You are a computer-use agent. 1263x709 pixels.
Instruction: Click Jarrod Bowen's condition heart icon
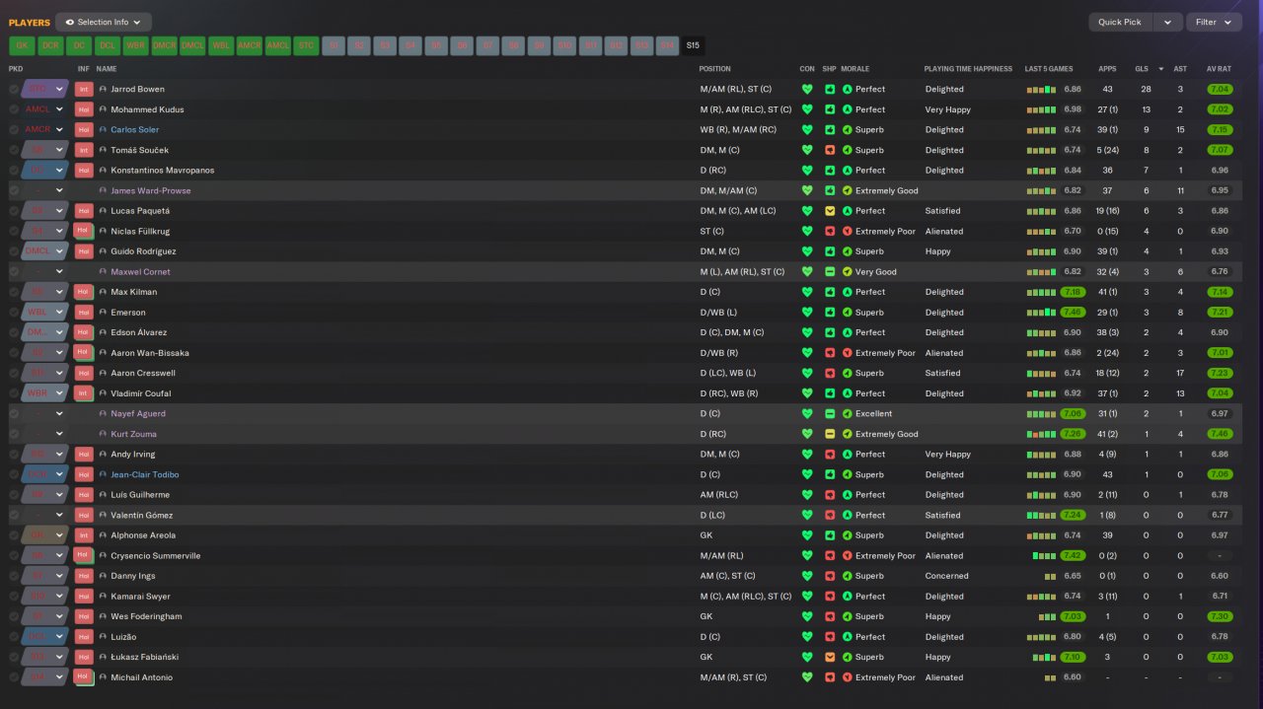click(x=807, y=89)
